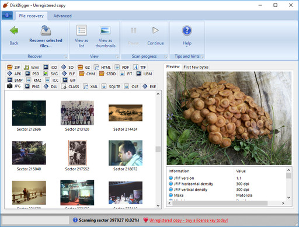Switch to the Preview tab

click(173, 67)
